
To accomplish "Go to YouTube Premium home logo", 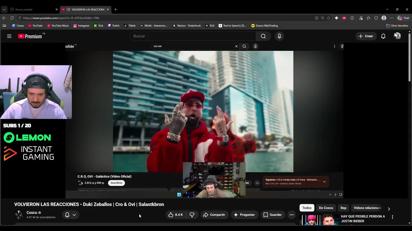I will [30, 36].
